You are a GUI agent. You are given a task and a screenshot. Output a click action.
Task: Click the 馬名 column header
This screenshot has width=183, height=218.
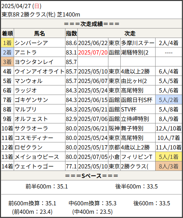point(39,33)
